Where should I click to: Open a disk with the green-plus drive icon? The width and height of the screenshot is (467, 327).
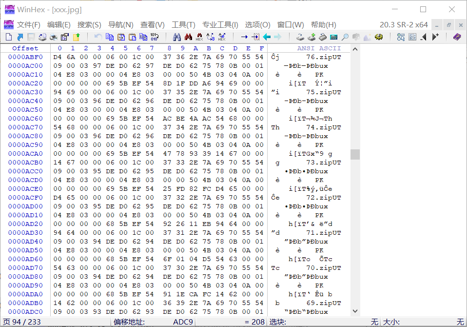[x=311, y=37]
